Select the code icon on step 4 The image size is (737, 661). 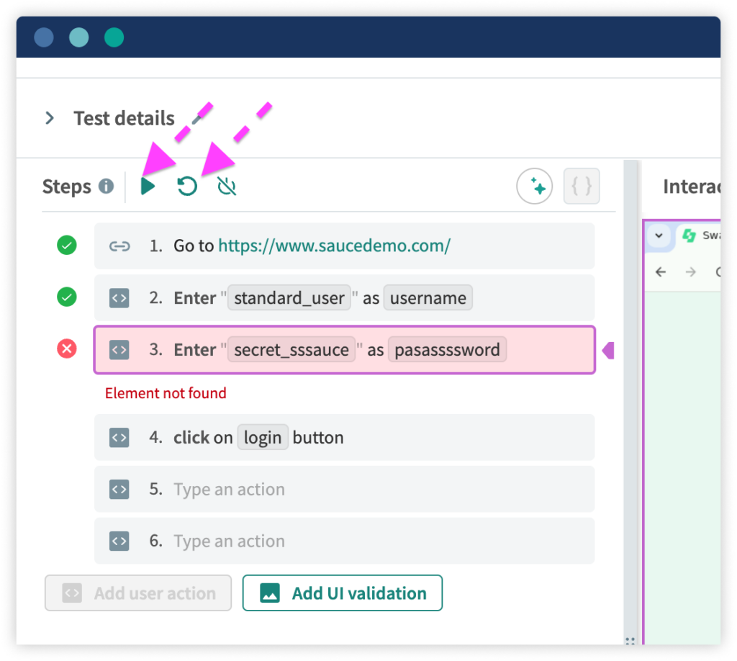click(x=119, y=437)
